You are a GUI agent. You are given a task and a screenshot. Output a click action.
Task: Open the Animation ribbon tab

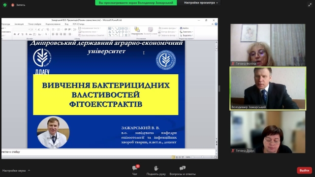tap(19, 24)
